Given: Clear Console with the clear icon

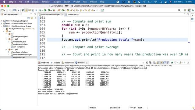Looking at the screenshot, I should 154,63.
